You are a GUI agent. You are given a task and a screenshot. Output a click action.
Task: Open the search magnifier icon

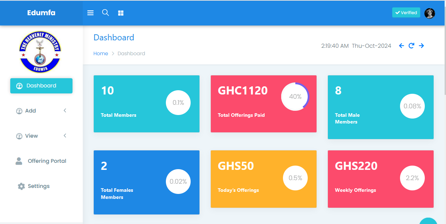[105, 12]
